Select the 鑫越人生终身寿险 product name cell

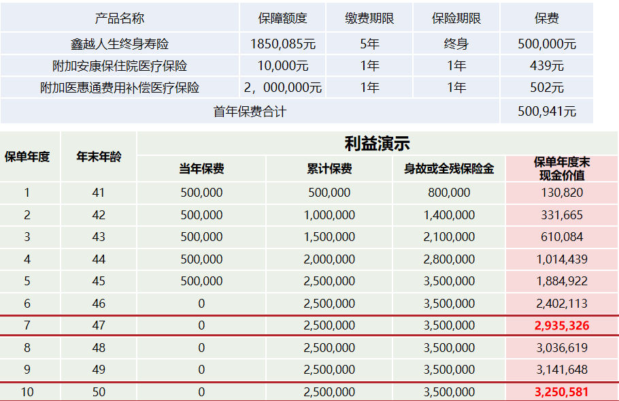(x=120, y=44)
